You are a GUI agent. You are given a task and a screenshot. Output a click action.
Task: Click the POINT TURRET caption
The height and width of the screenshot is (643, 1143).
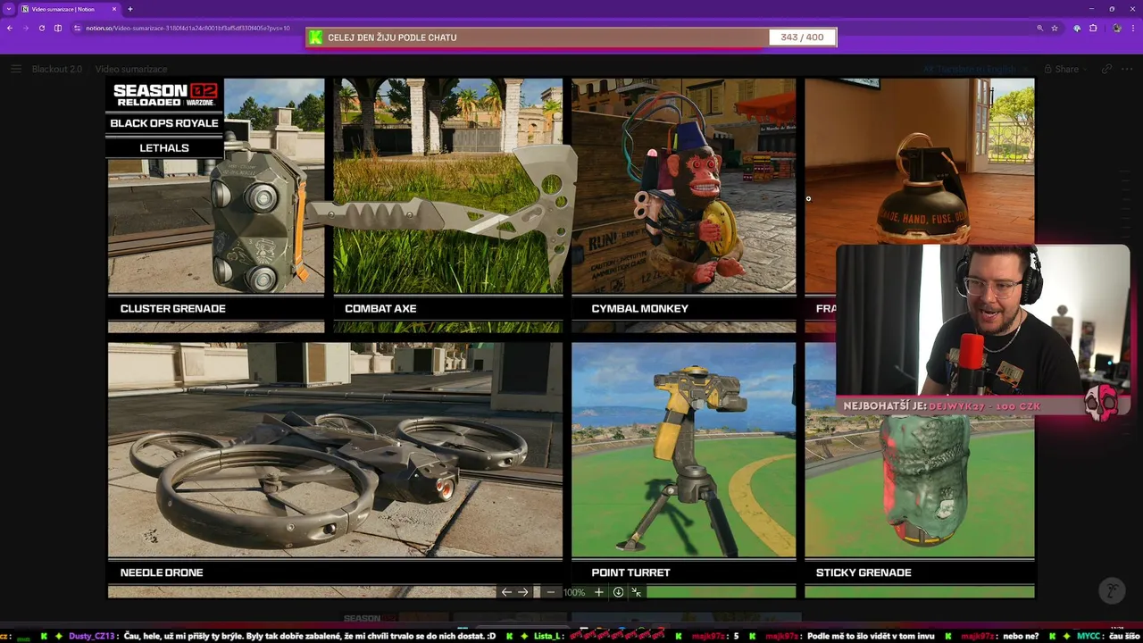tap(630, 573)
